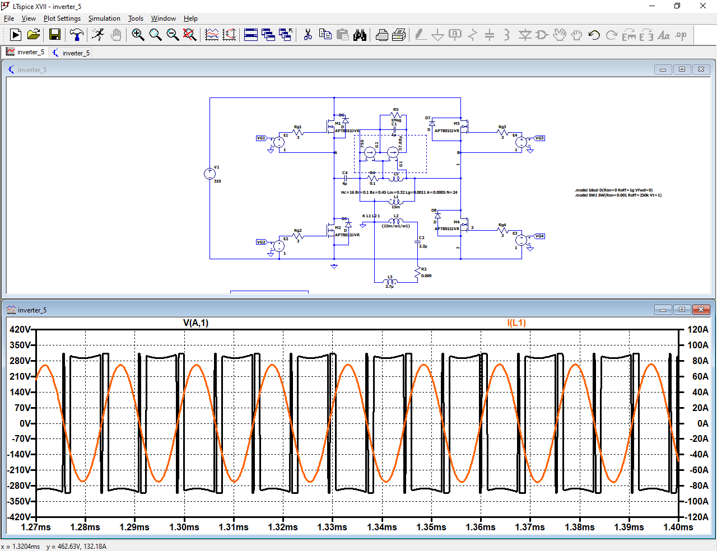Find with the binoculars icon
Image resolution: width=717 pixels, height=551 pixels.
tap(360, 35)
